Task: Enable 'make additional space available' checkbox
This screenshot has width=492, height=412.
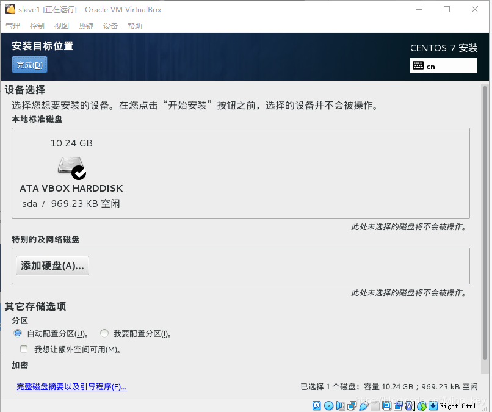Action: [x=24, y=349]
